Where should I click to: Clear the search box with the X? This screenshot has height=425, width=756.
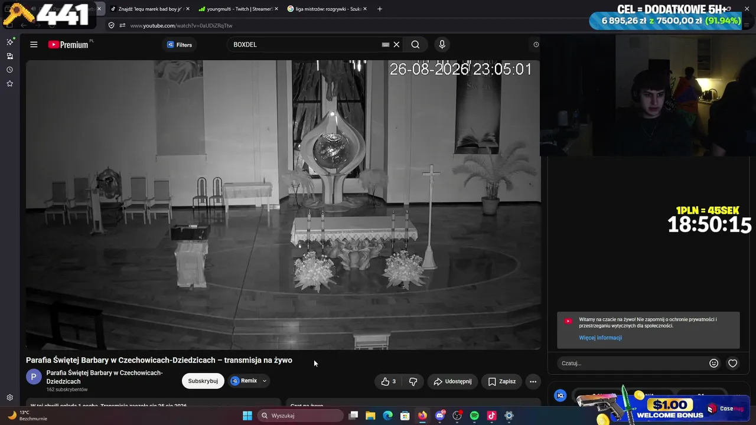tap(397, 44)
